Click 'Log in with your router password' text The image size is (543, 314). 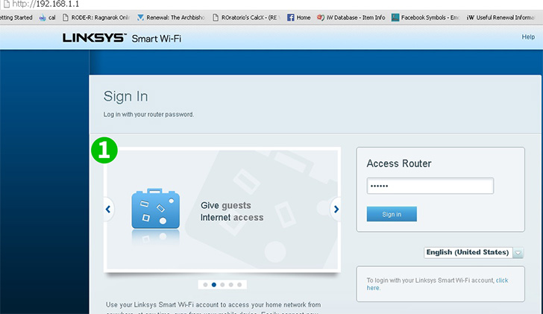pos(148,114)
